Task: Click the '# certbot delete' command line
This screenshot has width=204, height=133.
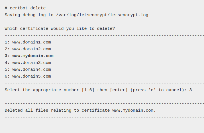Action: click(25, 8)
